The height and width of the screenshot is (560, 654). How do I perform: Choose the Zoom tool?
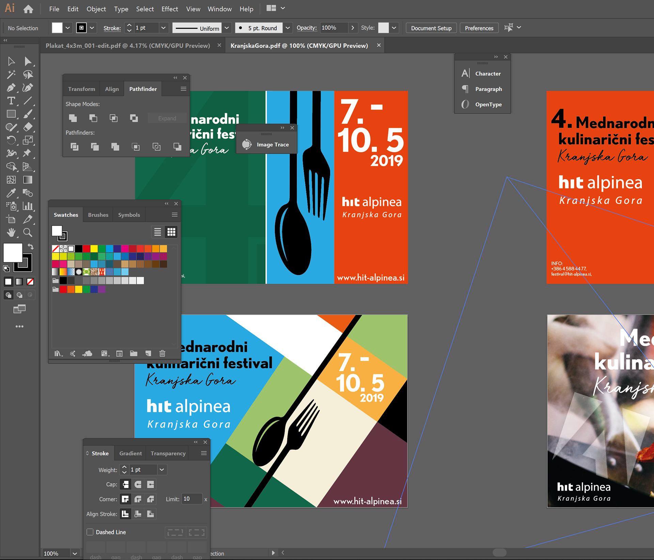[x=28, y=233]
